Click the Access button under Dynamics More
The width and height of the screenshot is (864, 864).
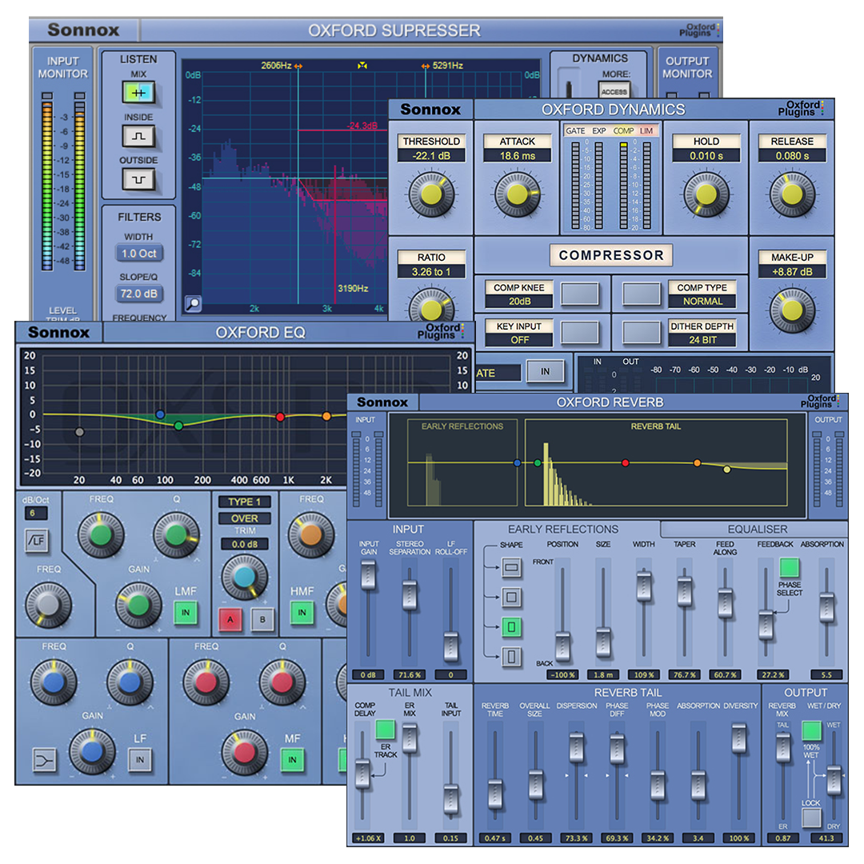[614, 91]
